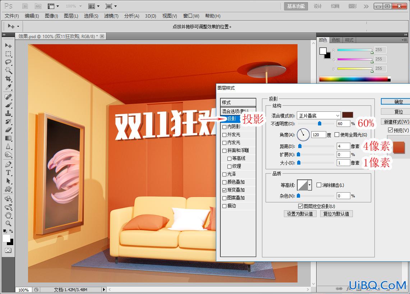The height and width of the screenshot is (294, 410).
Task: Click the 新建样式(W) button
Action: pyautogui.click(x=396, y=121)
